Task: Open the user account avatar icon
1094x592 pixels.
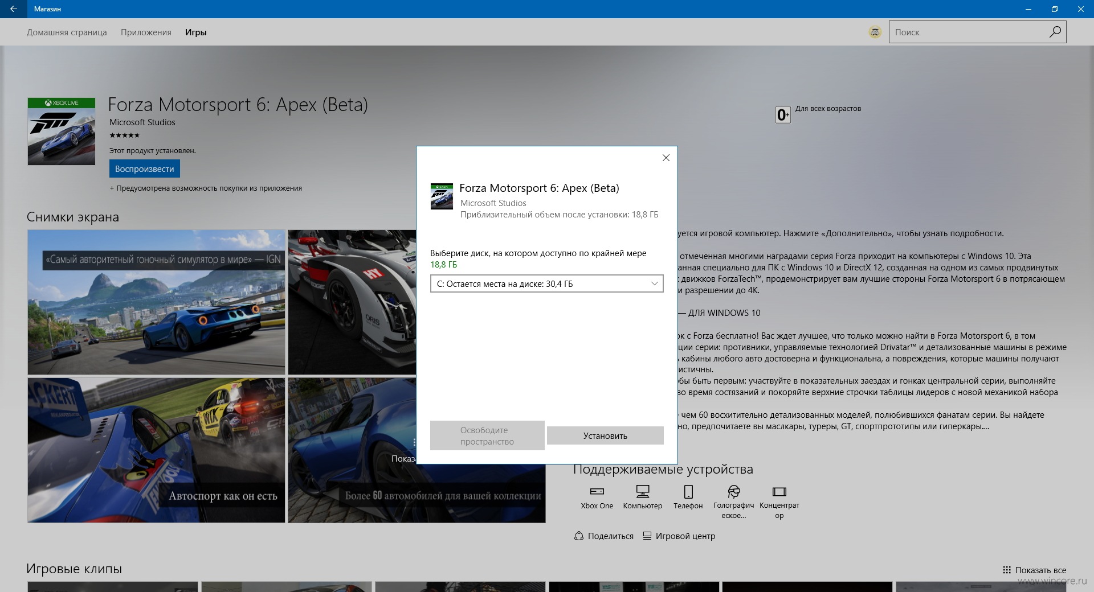Action: click(875, 32)
